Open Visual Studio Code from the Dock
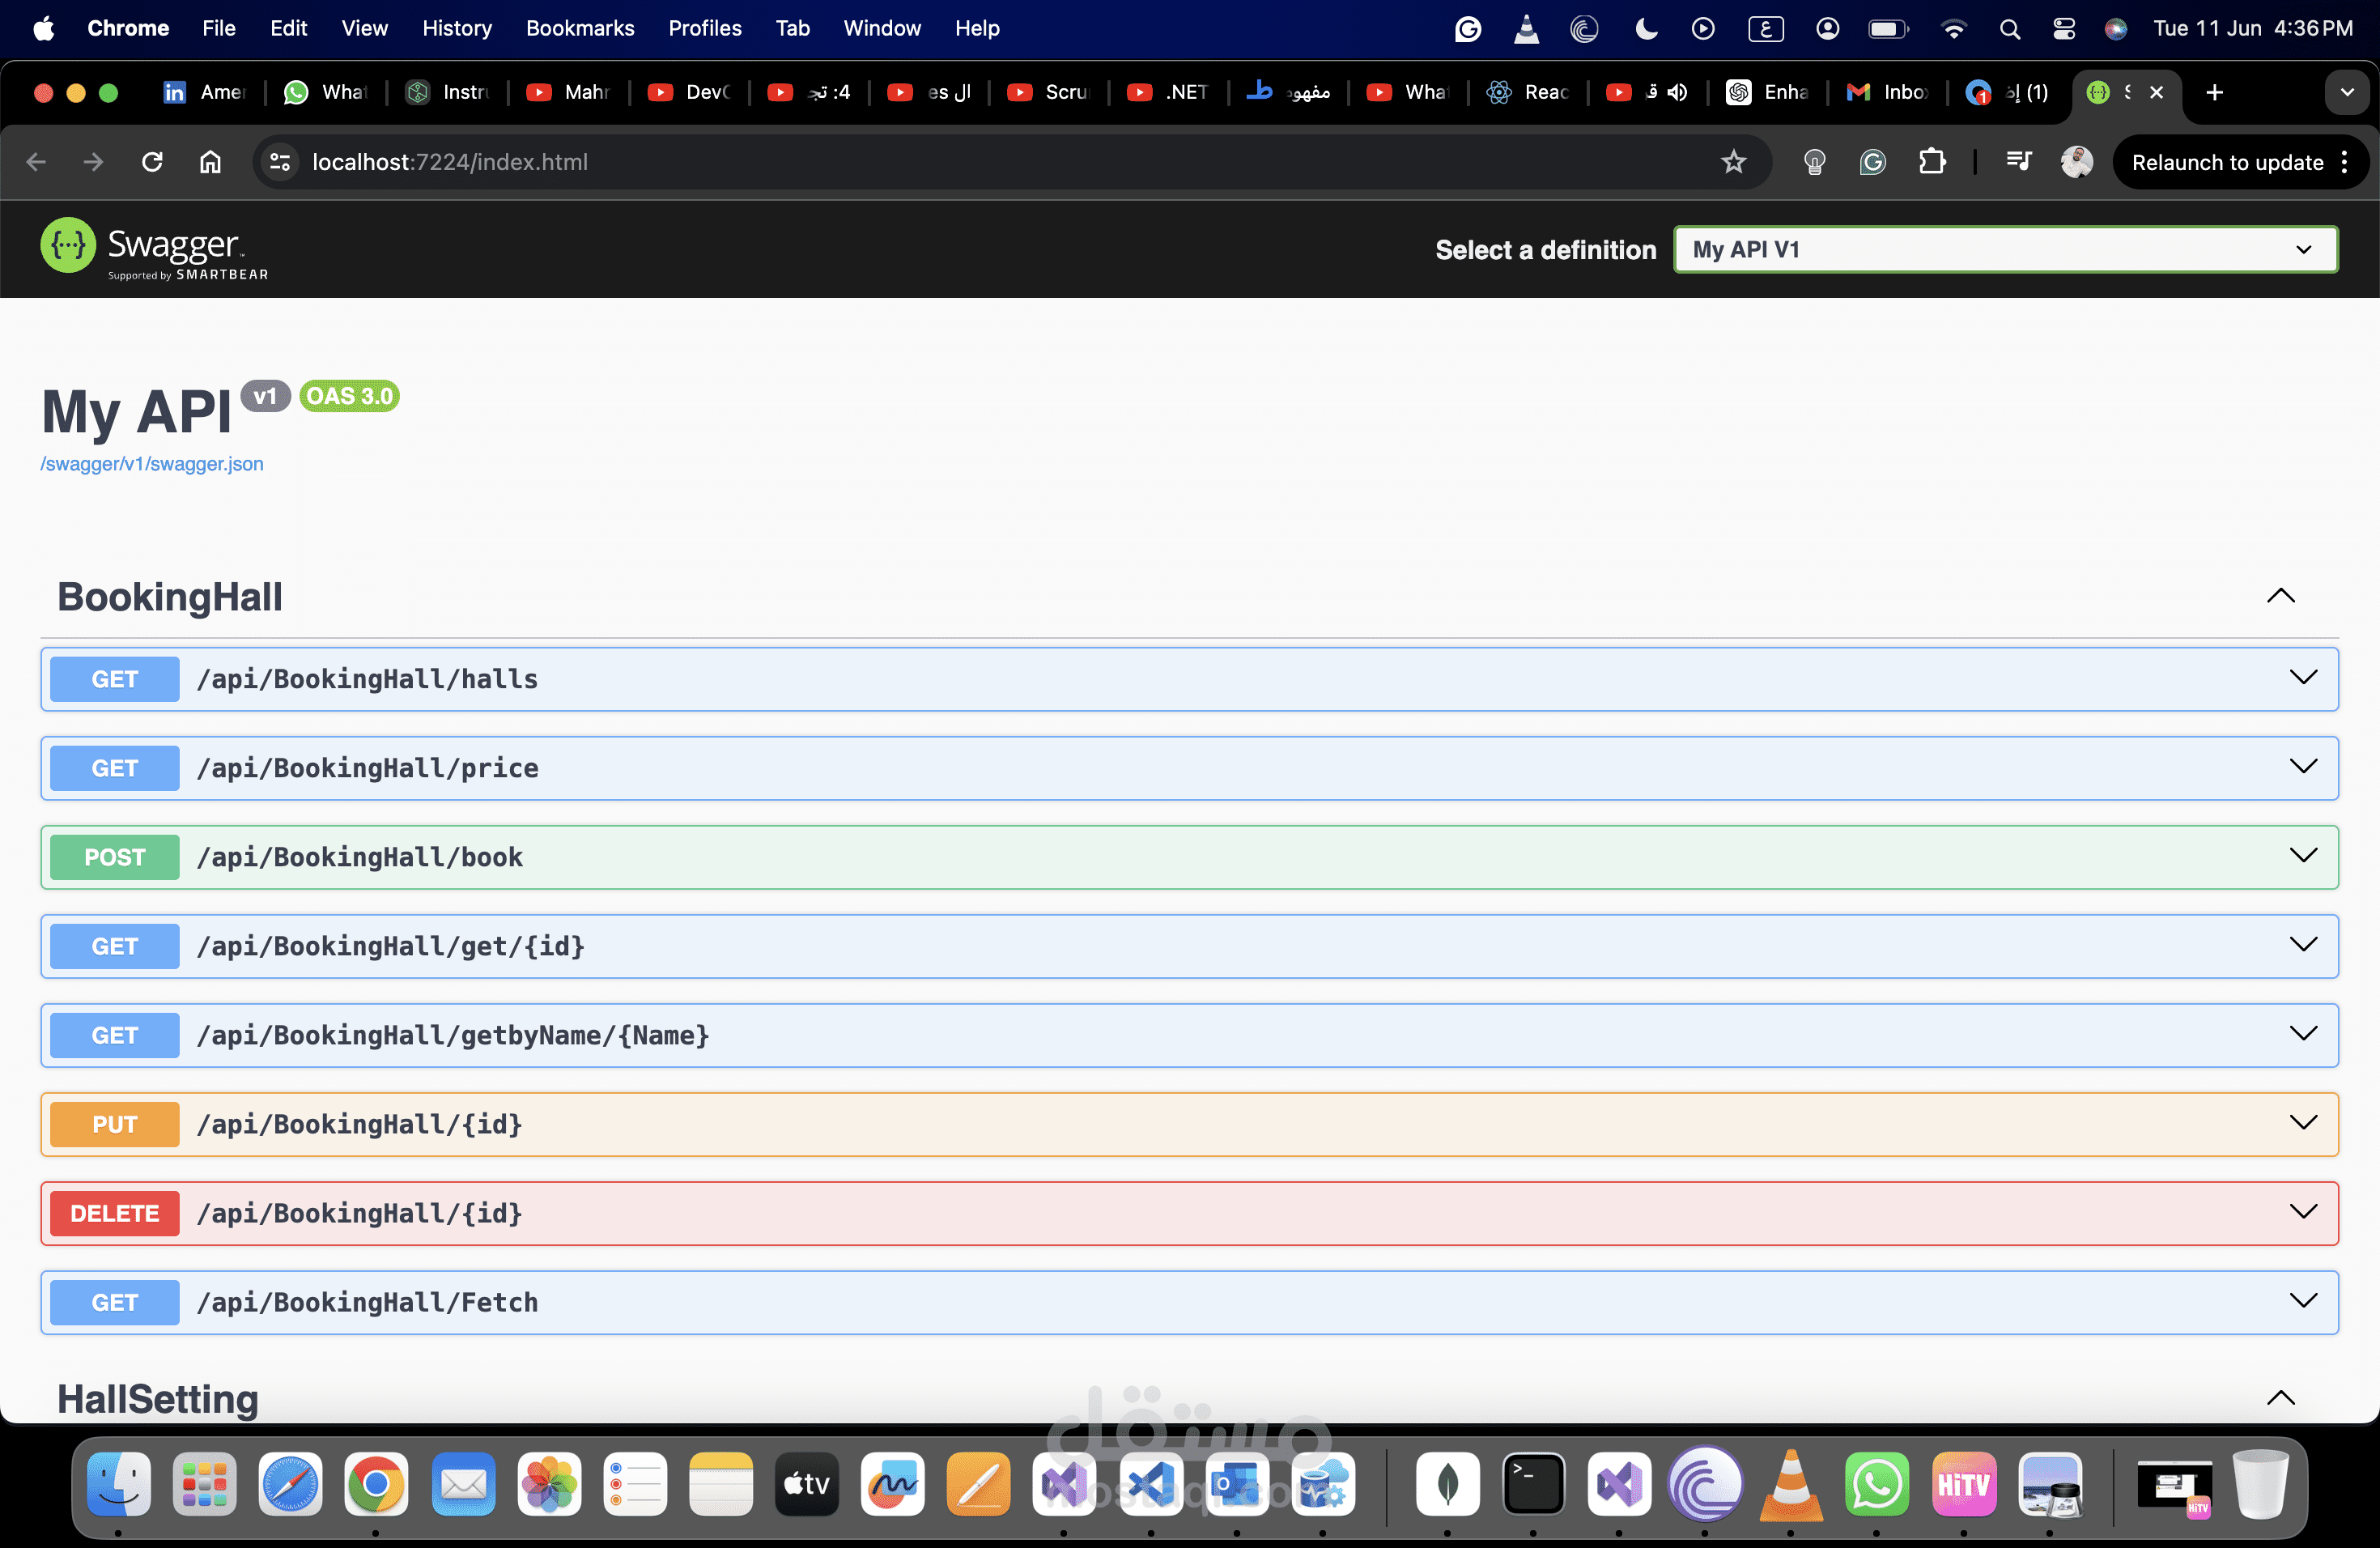Screen dimensions: 2380x1548 [x=1150, y=1486]
